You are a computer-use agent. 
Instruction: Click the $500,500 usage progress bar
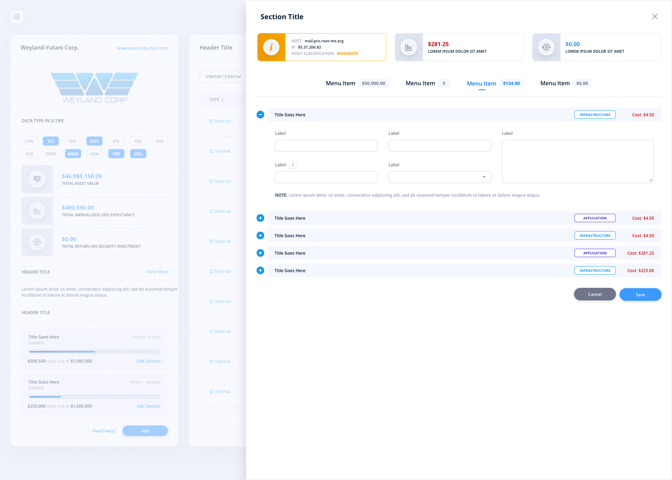(94, 352)
